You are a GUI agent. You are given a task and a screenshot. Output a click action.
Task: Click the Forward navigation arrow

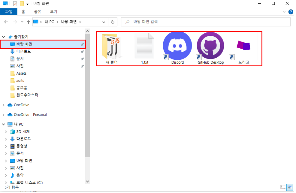click(x=15, y=22)
